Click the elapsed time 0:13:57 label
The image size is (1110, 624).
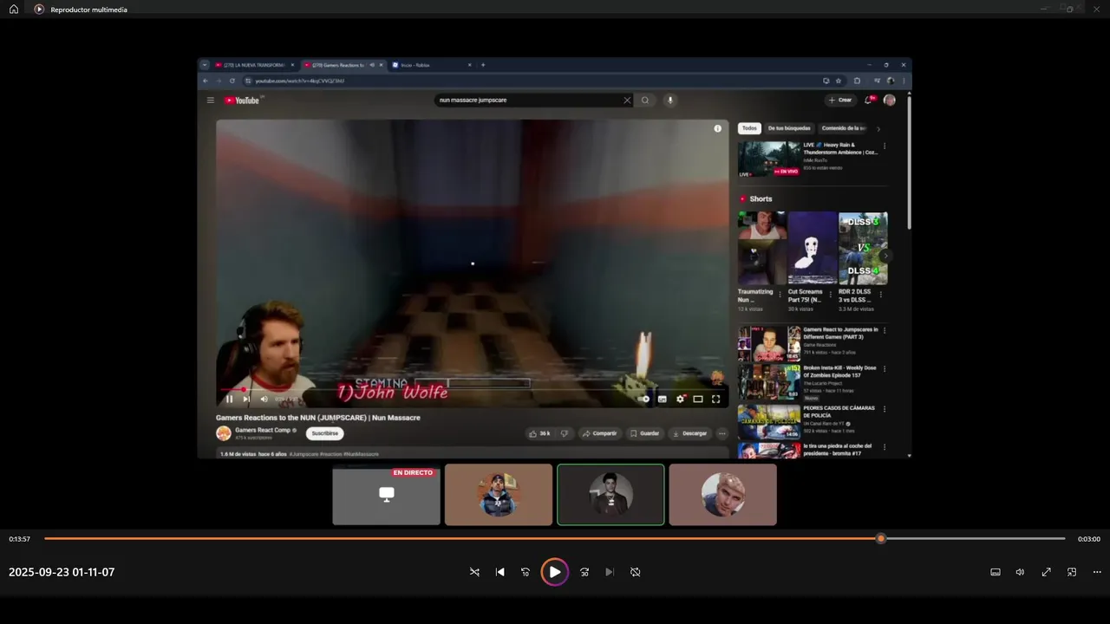pyautogui.click(x=20, y=539)
